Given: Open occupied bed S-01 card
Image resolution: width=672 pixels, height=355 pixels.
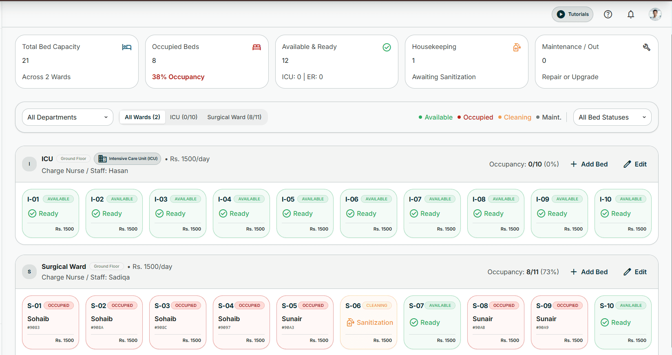Looking at the screenshot, I should 51,322.
